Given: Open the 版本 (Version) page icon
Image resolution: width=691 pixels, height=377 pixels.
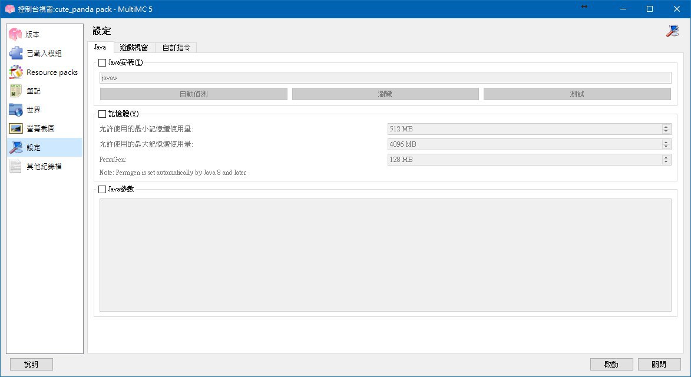Looking at the screenshot, I should click(15, 34).
